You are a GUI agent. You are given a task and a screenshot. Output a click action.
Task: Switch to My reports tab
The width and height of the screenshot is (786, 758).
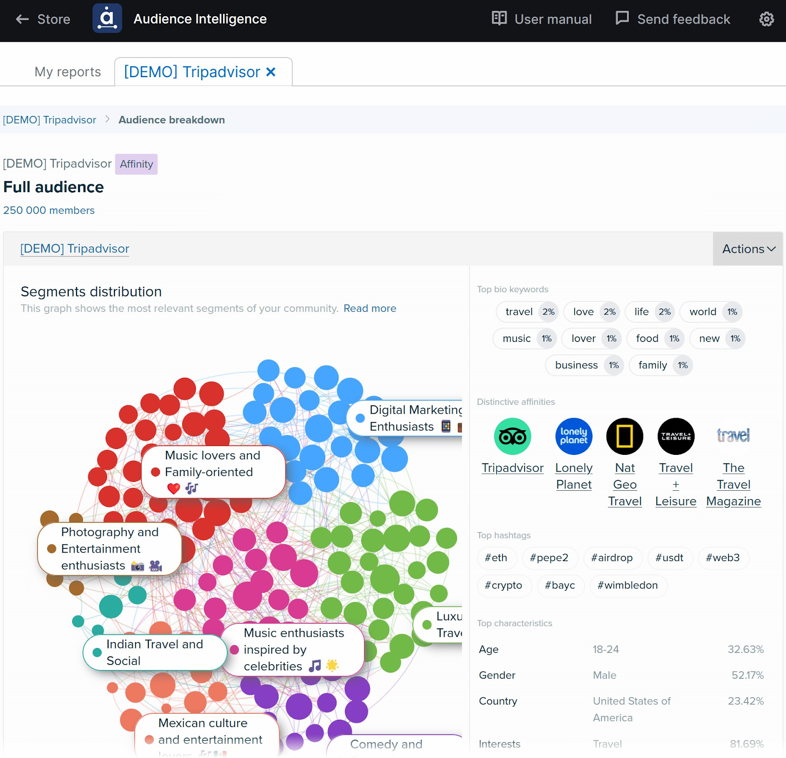click(68, 72)
